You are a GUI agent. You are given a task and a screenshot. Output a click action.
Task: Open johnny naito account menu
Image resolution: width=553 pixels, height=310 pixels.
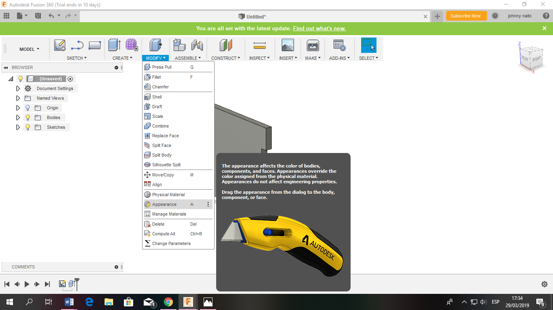pos(520,16)
